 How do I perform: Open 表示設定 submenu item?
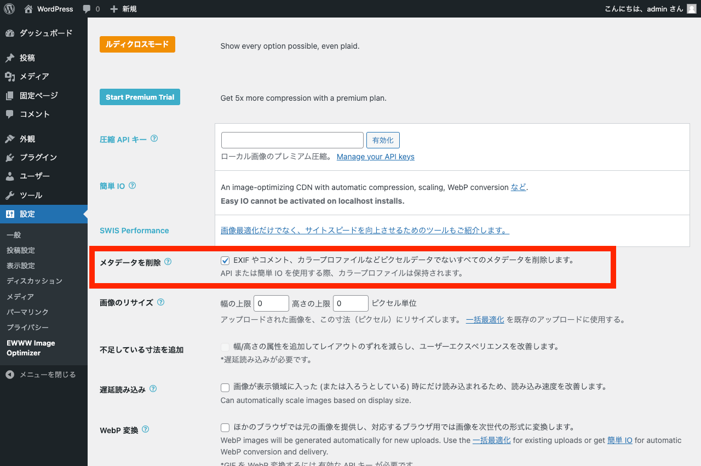point(21,266)
